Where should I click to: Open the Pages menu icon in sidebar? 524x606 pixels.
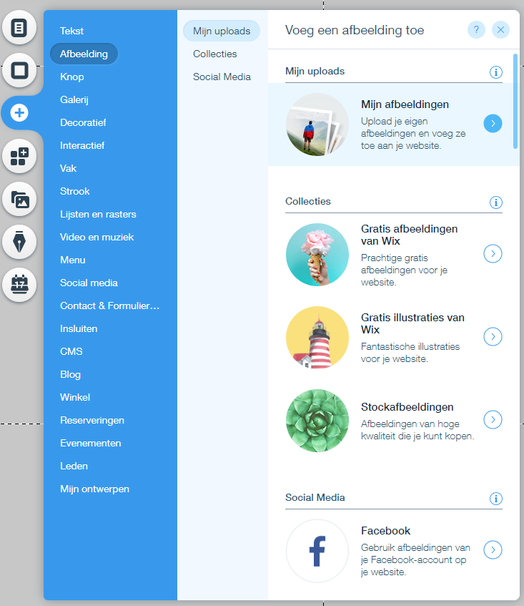(x=19, y=28)
